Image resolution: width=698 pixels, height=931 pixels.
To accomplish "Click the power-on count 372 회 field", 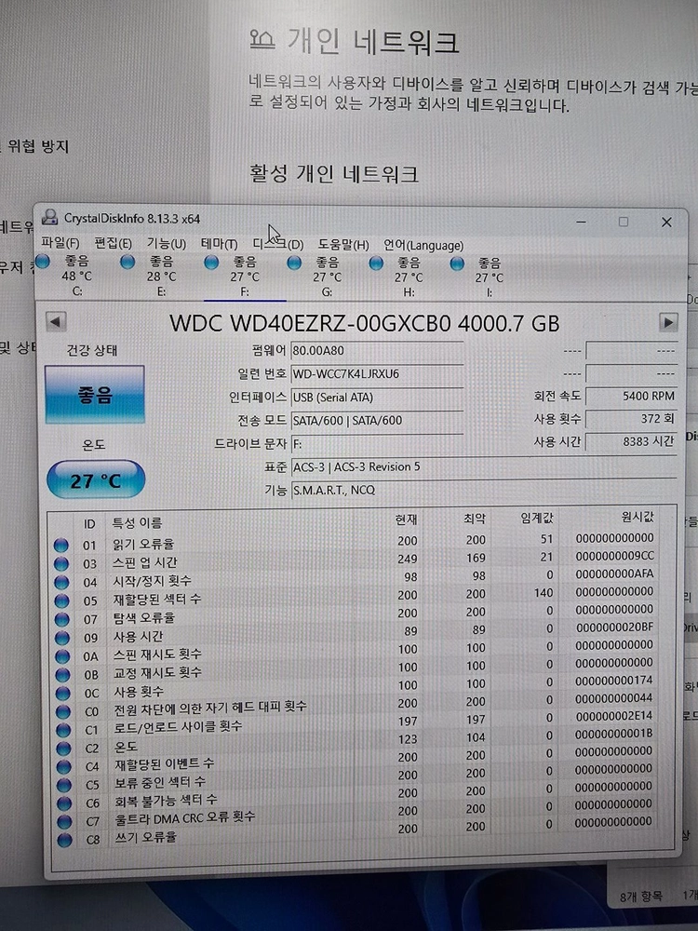I will (631, 419).
